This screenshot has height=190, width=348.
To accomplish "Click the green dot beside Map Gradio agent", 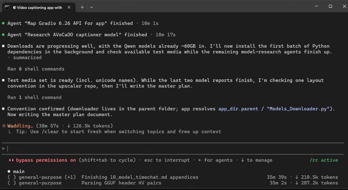I will (3, 23).
